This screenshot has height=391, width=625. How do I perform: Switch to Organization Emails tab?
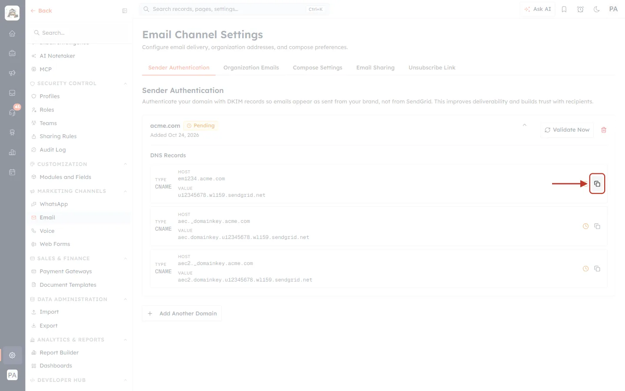(x=251, y=68)
